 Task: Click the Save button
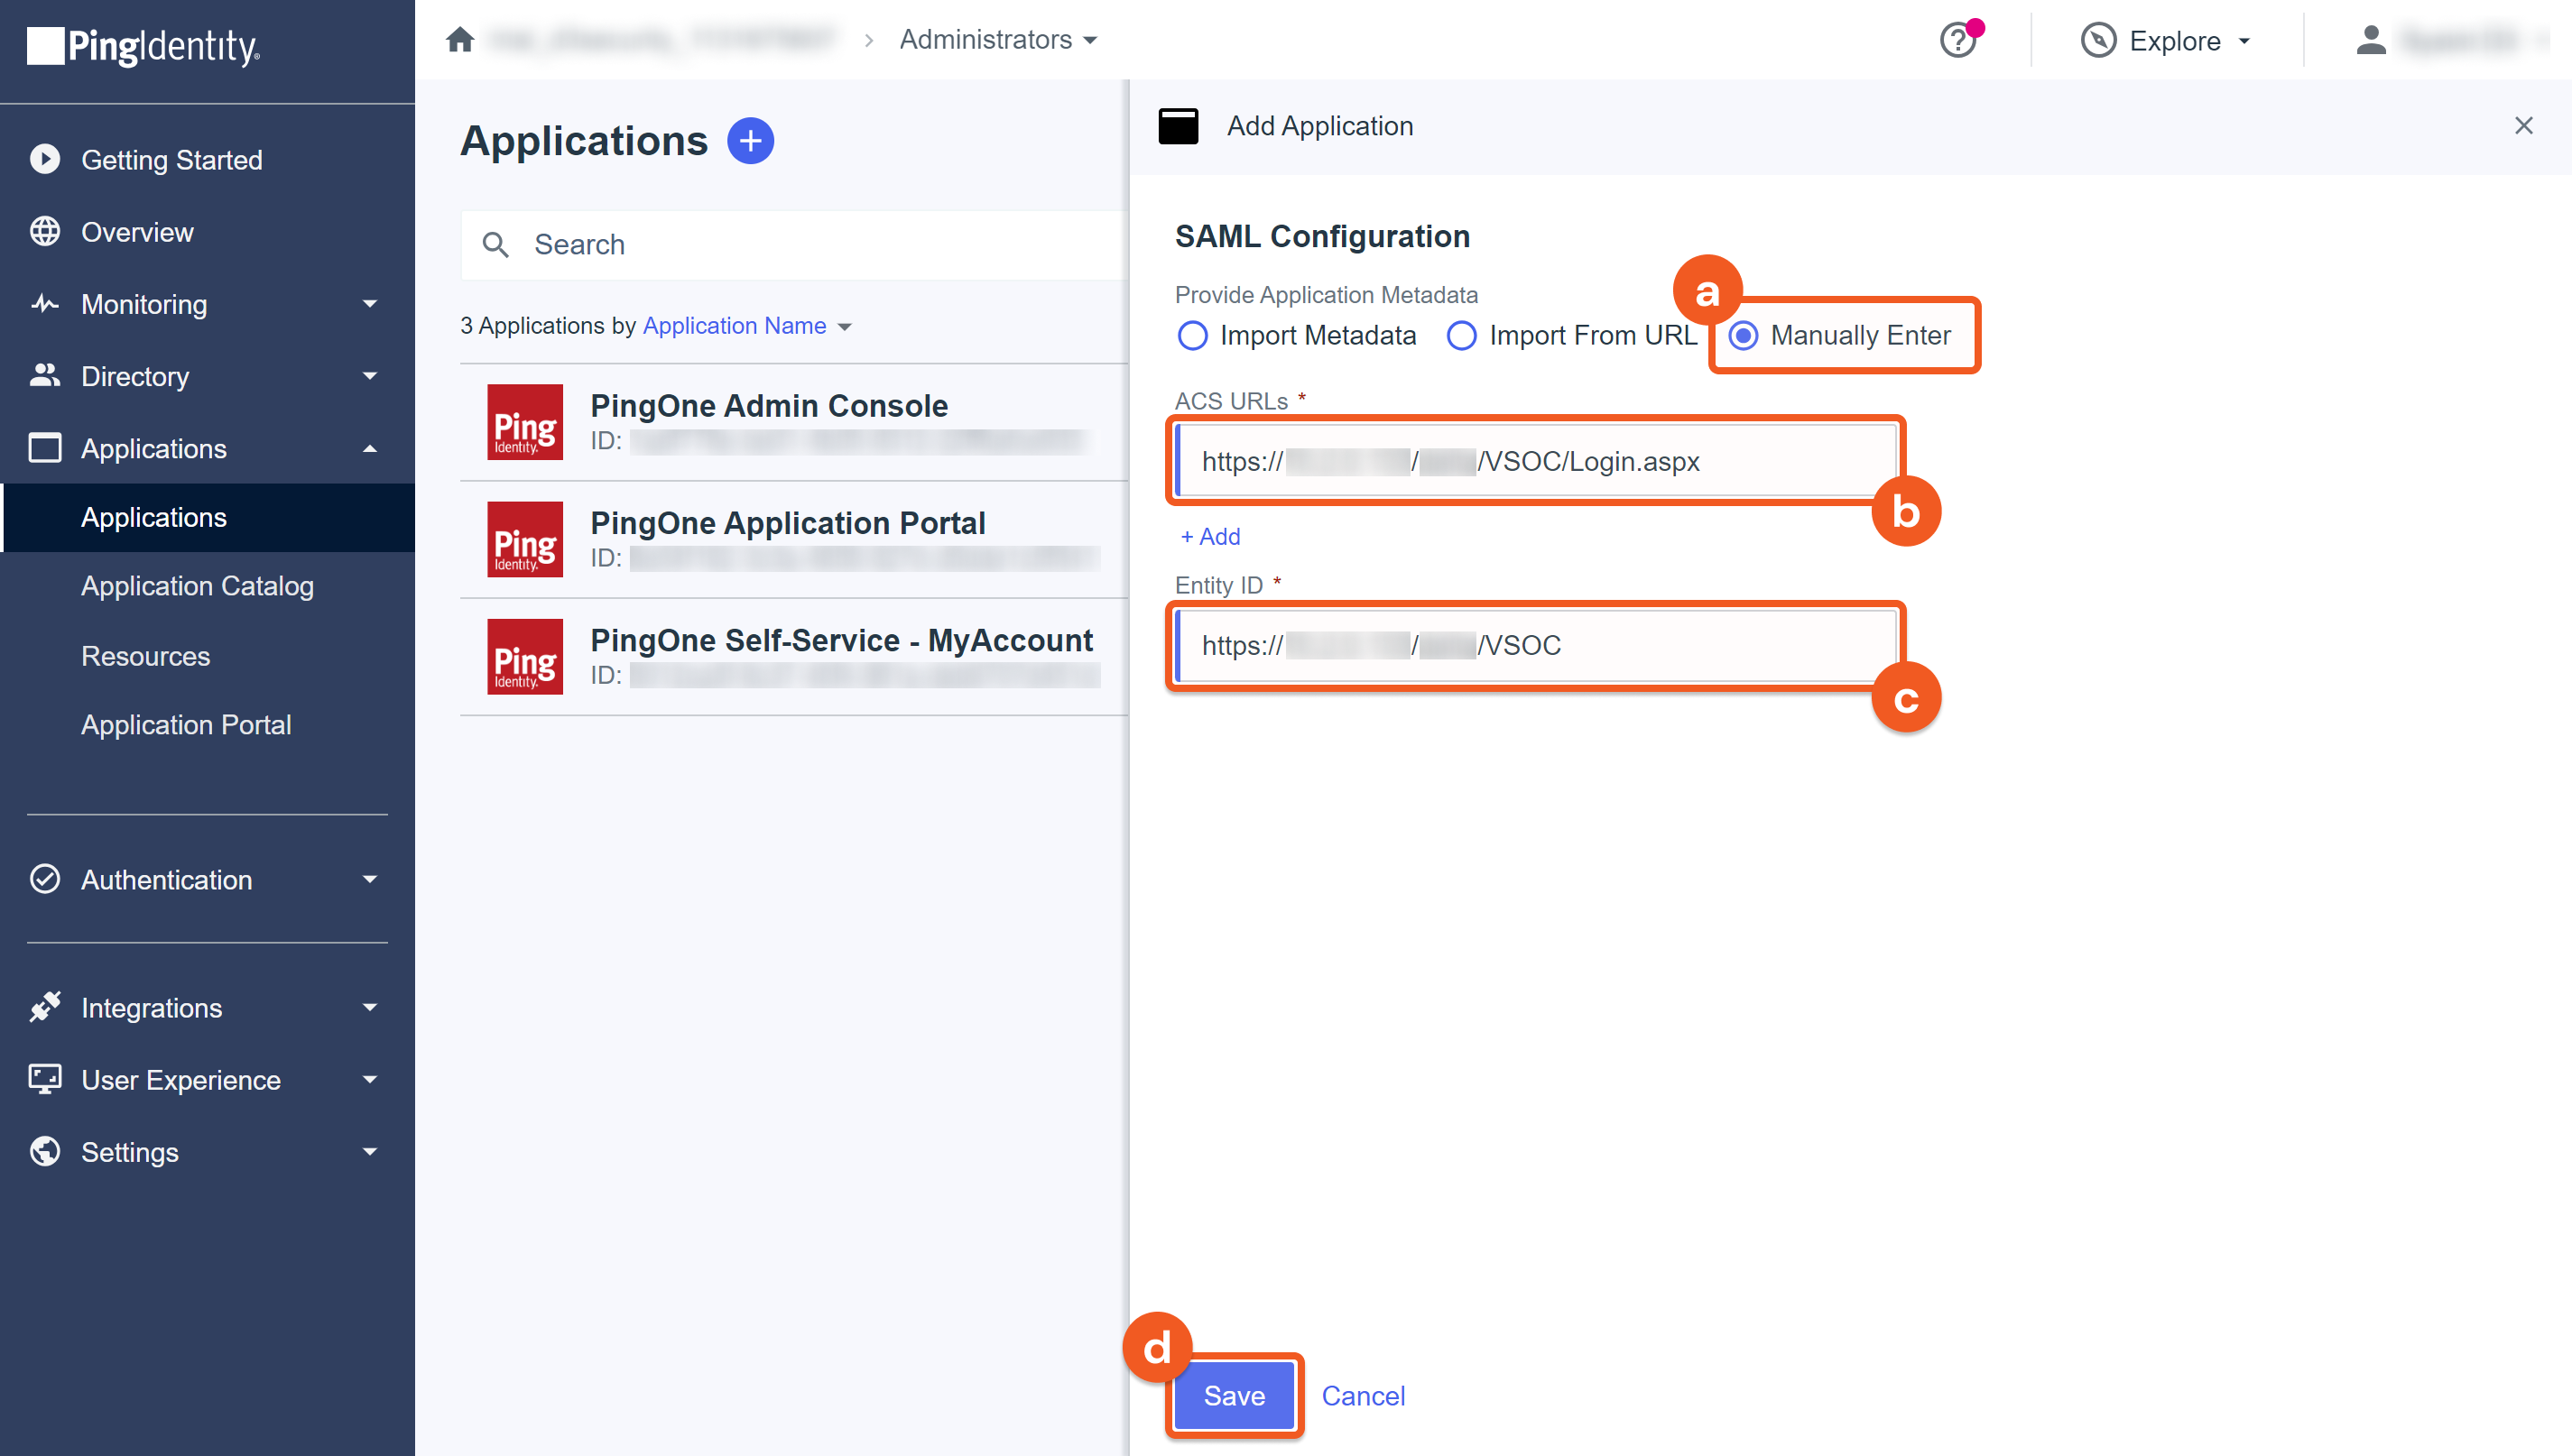tap(1234, 1395)
